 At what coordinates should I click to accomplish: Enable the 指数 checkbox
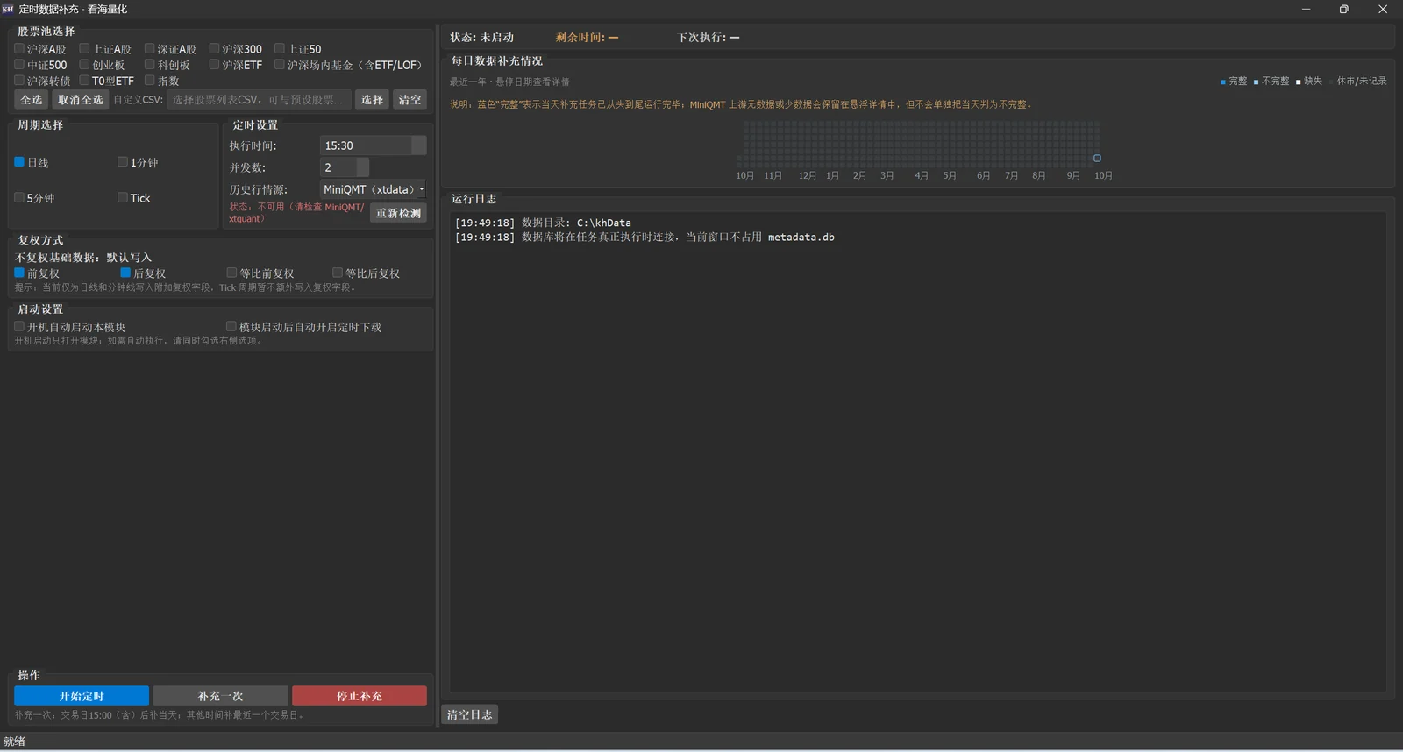pos(149,81)
